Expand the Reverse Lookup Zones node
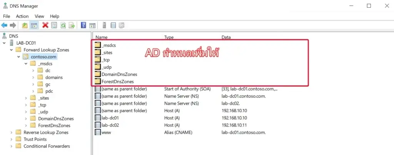394x155 pixels. [x=11, y=132]
